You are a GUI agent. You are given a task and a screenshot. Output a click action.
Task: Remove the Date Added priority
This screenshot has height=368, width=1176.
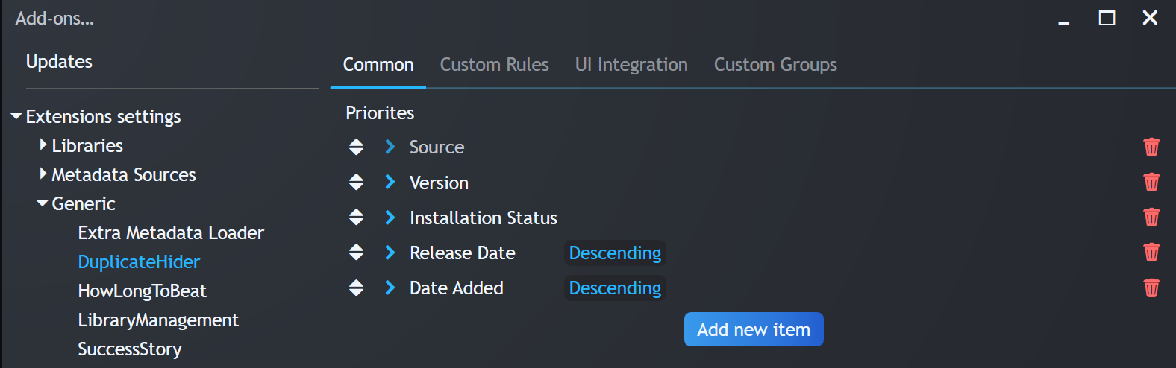1151,288
